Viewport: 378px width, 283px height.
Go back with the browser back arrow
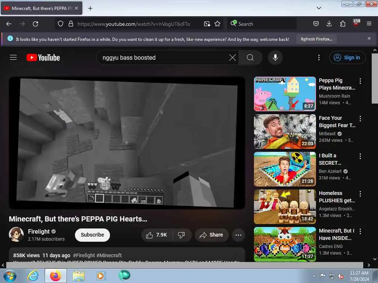point(9,24)
